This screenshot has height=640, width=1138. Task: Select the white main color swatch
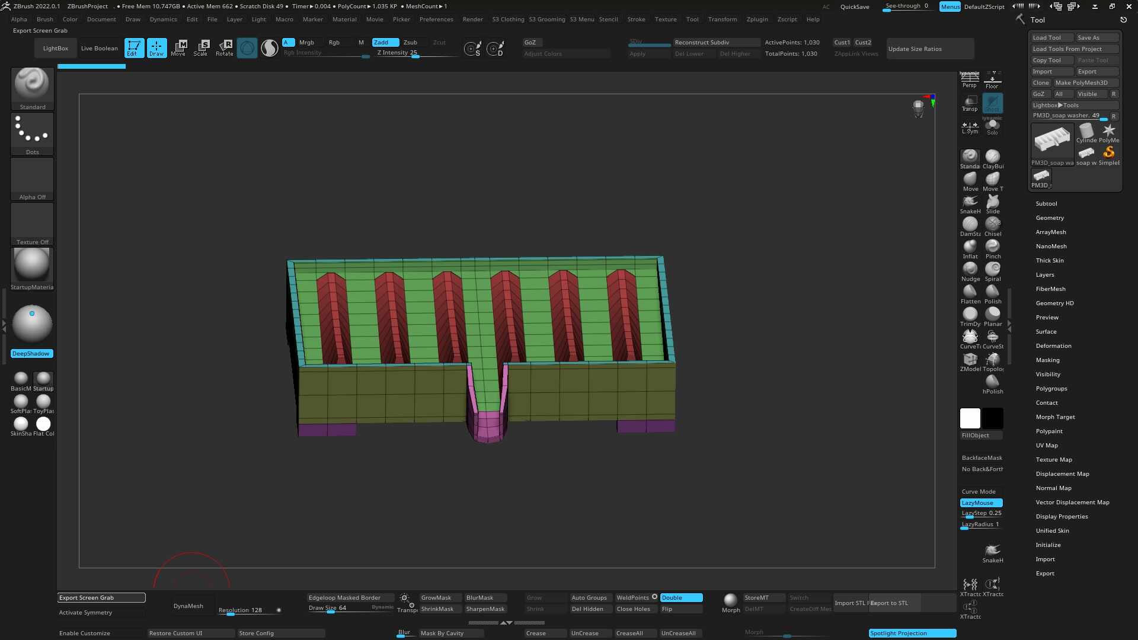click(970, 418)
